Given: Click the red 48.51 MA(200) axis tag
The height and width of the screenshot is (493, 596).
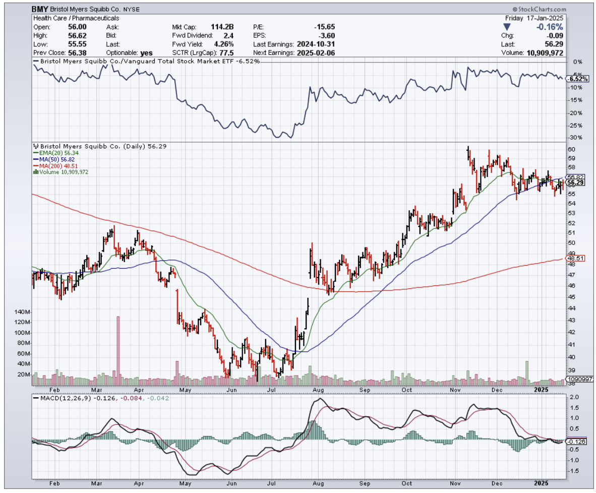Looking at the screenshot, I should [x=575, y=258].
